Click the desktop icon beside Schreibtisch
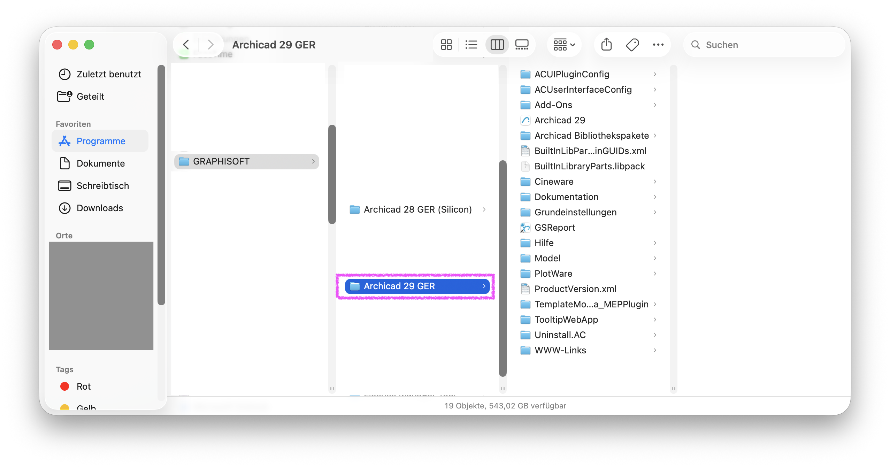This screenshot has height=467, width=890. tap(64, 186)
